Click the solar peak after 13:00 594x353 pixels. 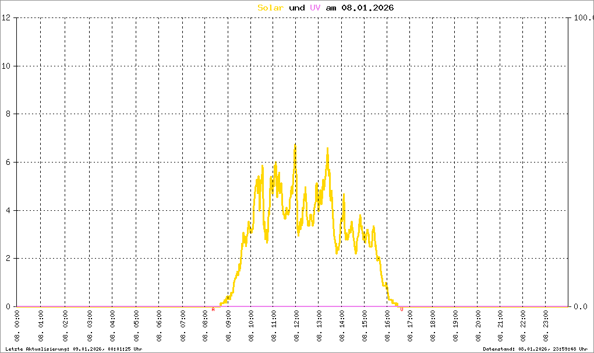coord(328,150)
